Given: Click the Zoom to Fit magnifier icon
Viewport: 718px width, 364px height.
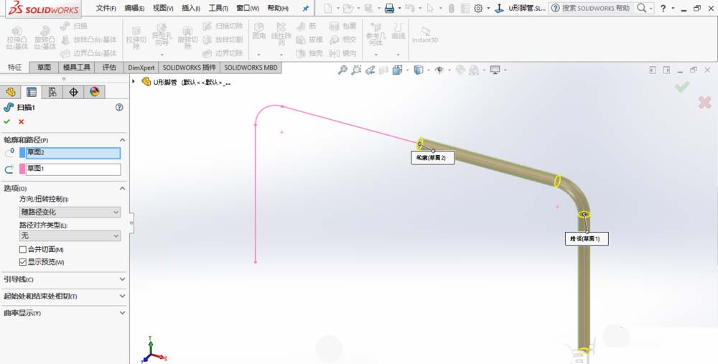Looking at the screenshot, I should pyautogui.click(x=342, y=70).
